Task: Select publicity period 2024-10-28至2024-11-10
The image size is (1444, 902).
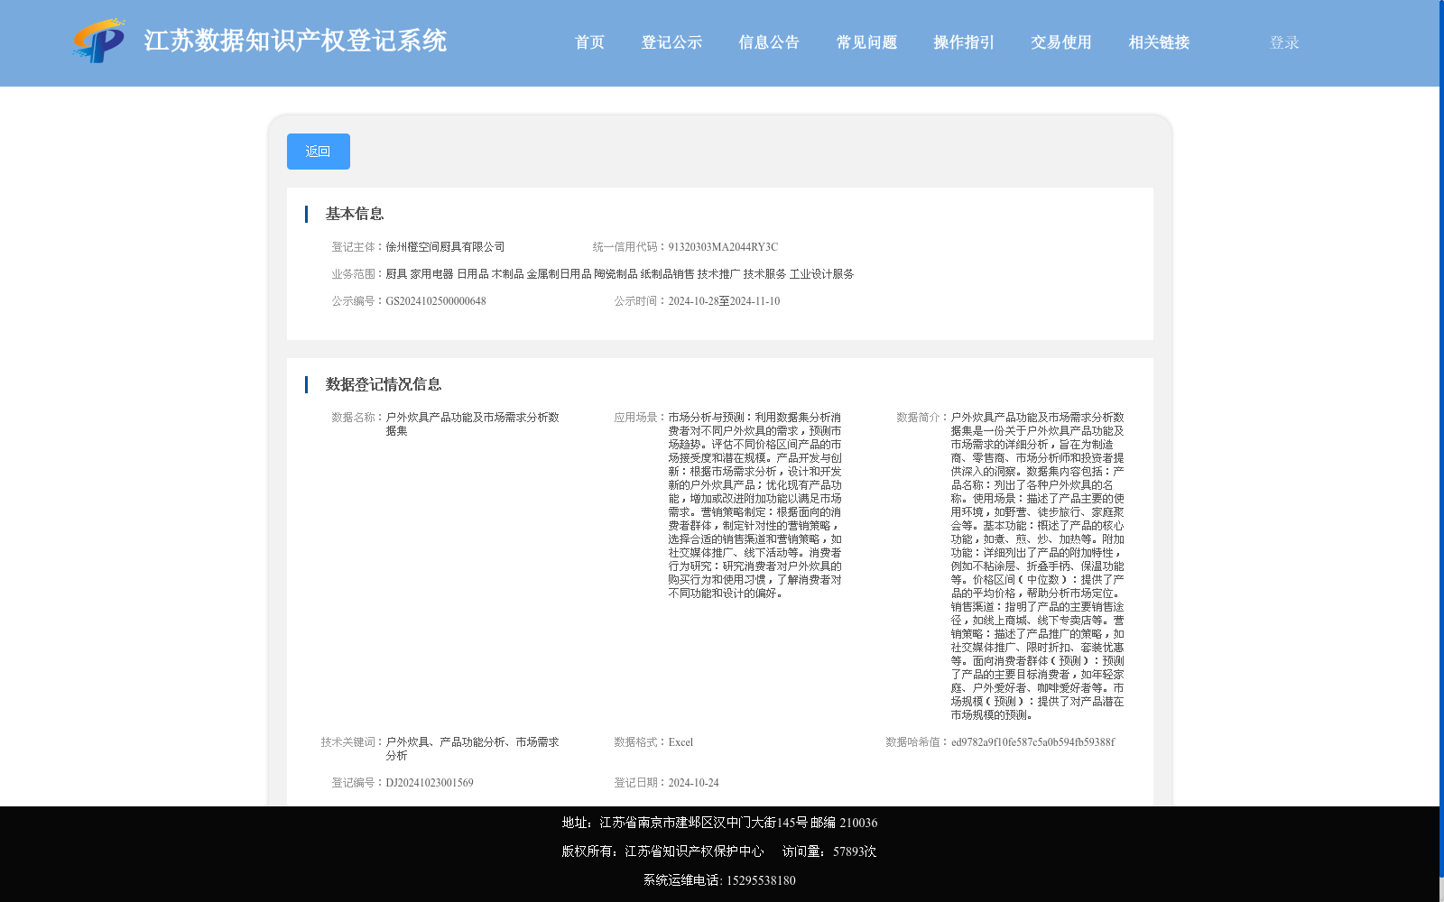Action: pyautogui.click(x=724, y=301)
